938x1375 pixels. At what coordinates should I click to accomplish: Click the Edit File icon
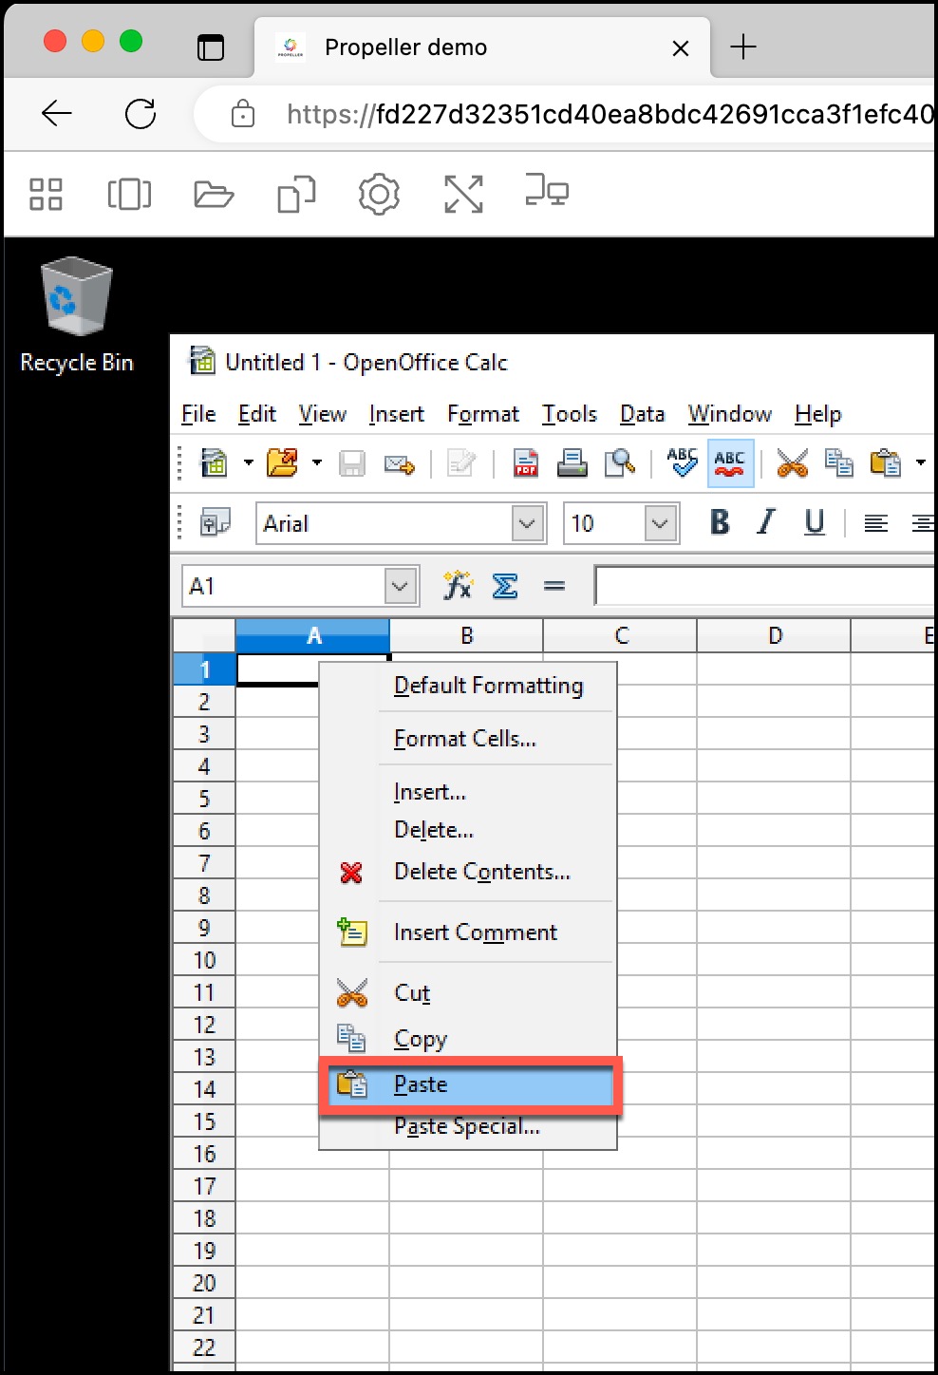pyautogui.click(x=461, y=463)
